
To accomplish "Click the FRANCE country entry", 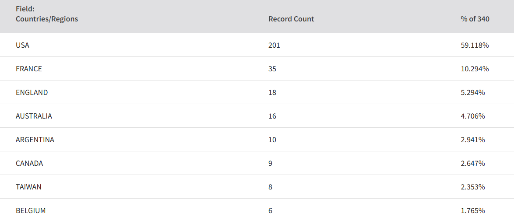I will tap(29, 69).
